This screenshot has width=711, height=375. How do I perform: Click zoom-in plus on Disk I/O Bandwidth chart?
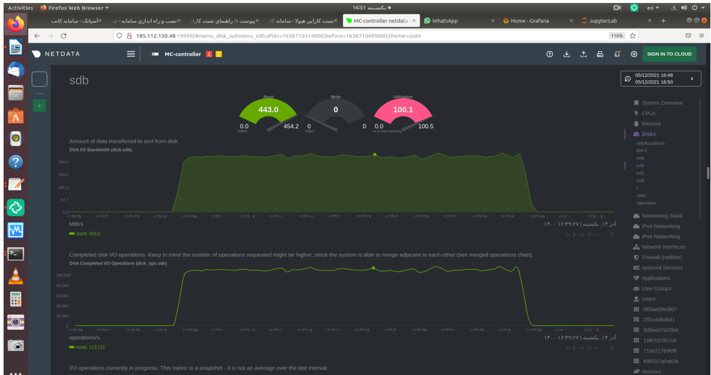click(589, 234)
